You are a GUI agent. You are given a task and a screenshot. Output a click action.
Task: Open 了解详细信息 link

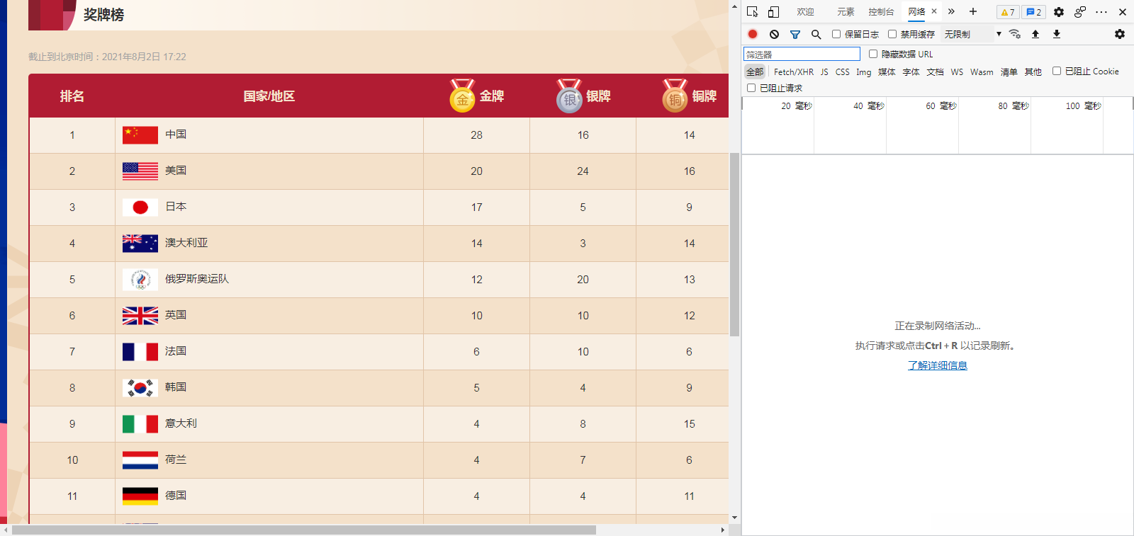pyautogui.click(x=937, y=365)
